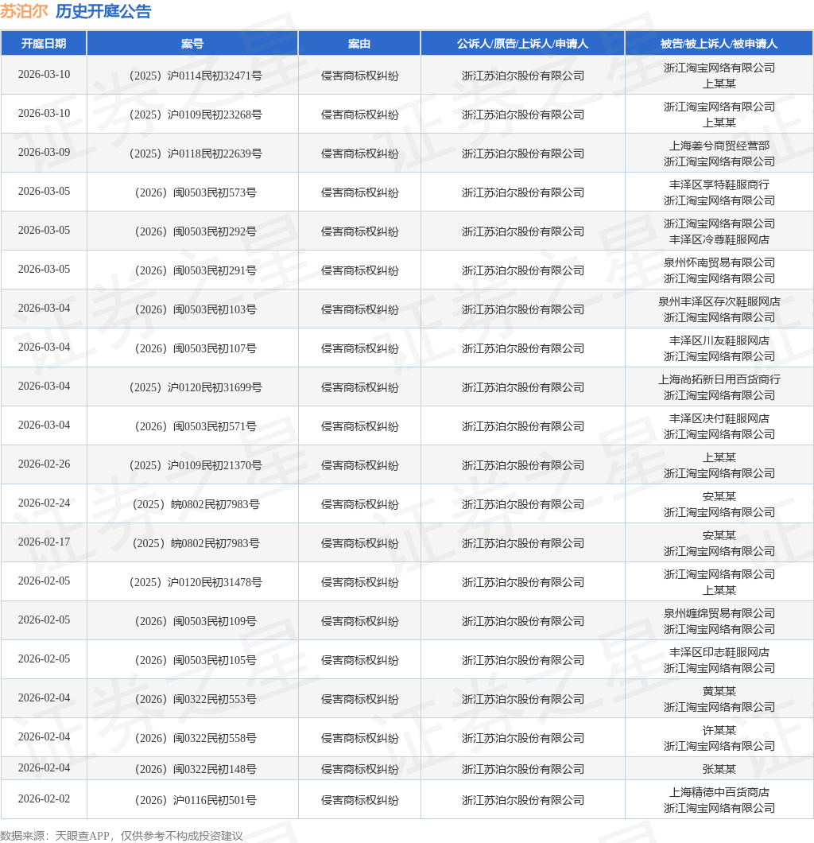Click the date 2026-02-26
814x843 pixels.
(44, 464)
